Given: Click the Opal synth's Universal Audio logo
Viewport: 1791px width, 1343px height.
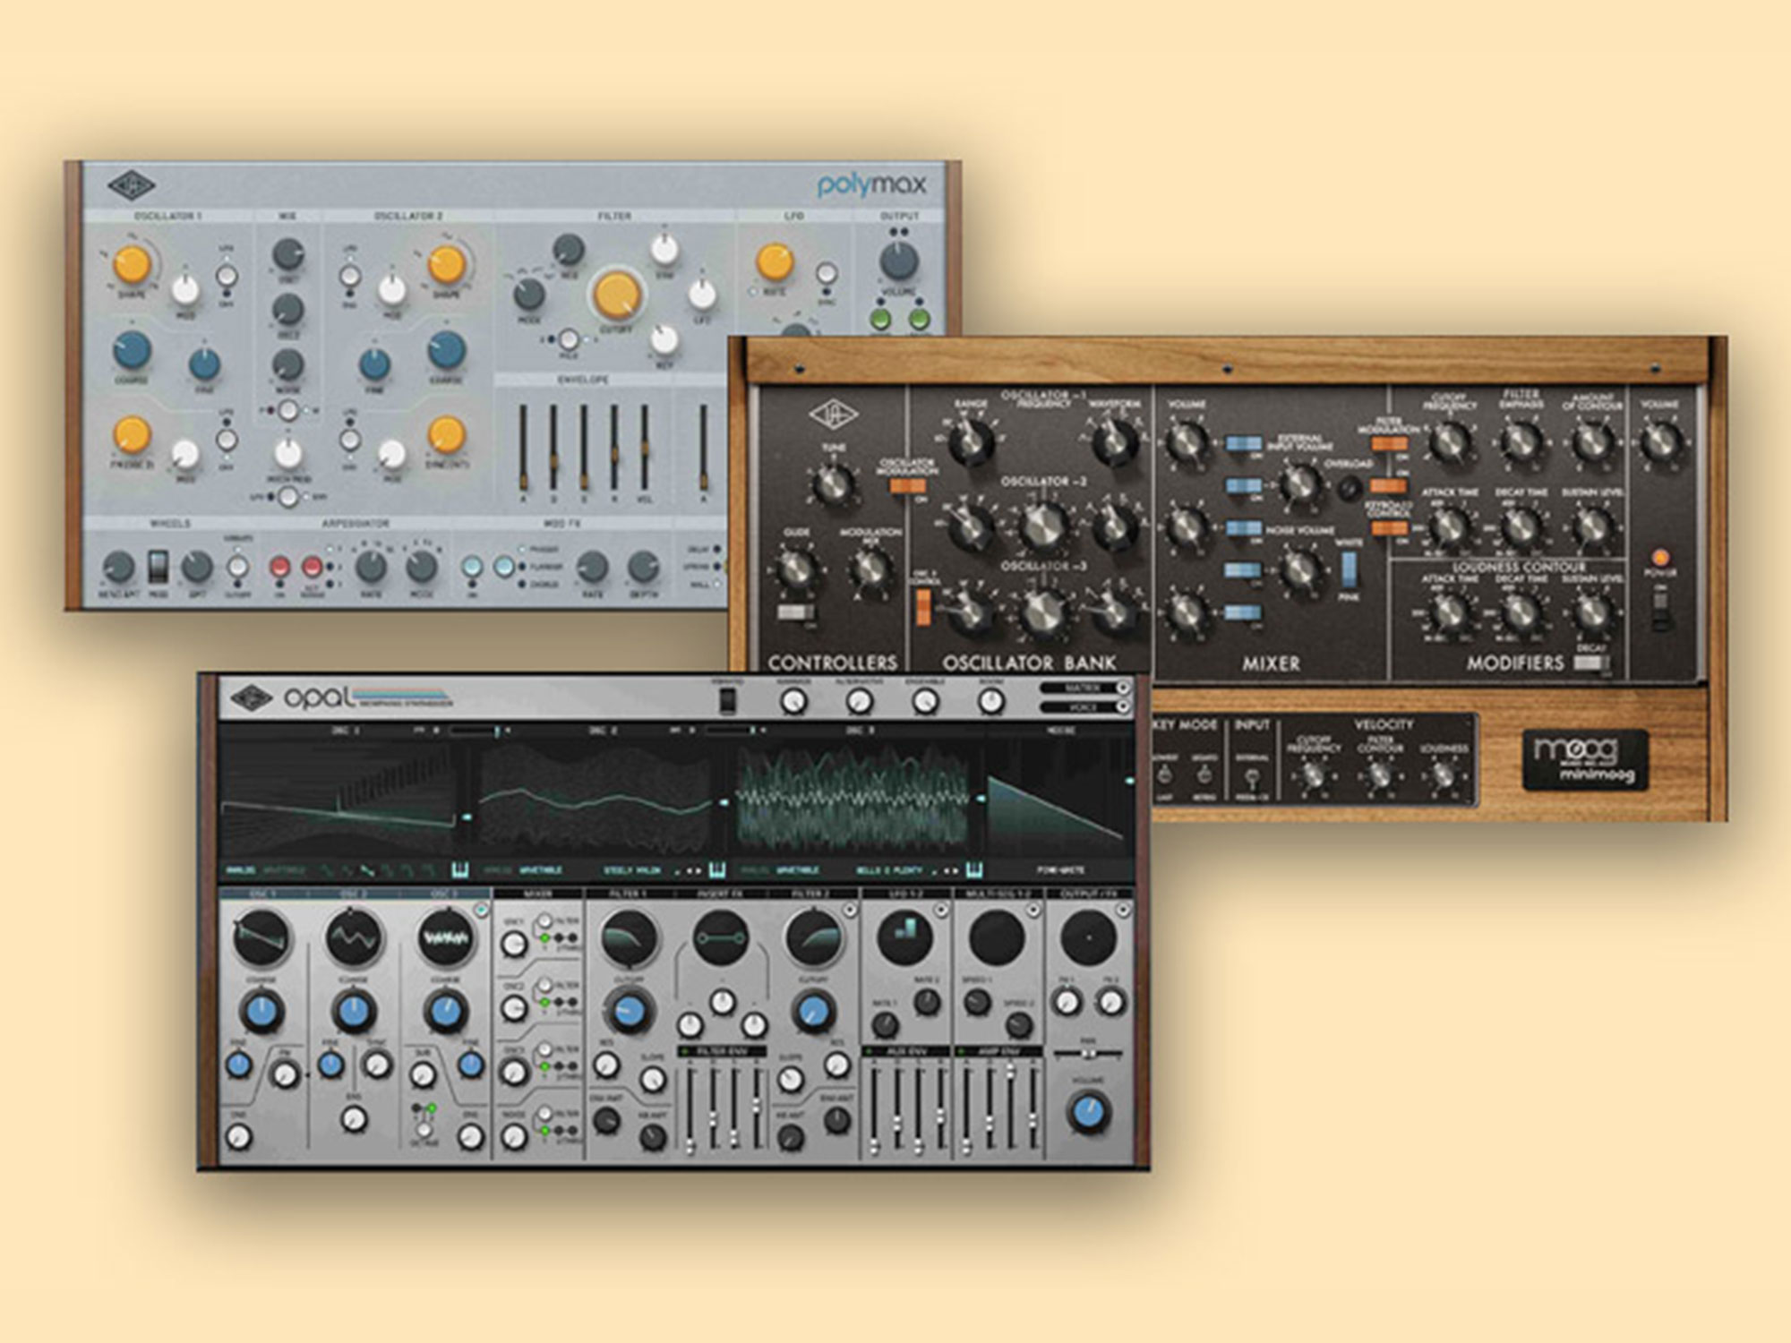Looking at the screenshot, I should point(252,698).
